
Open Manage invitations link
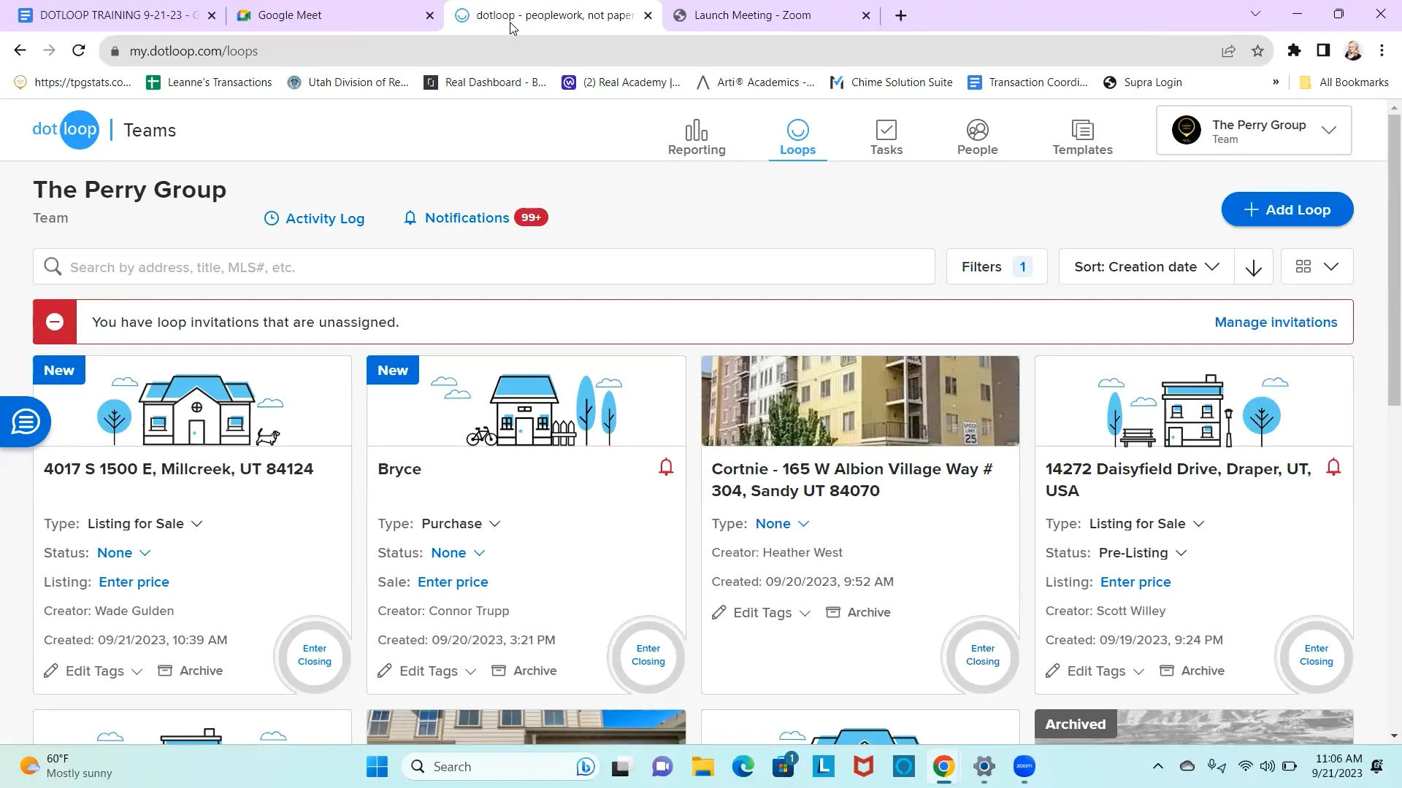click(x=1275, y=322)
